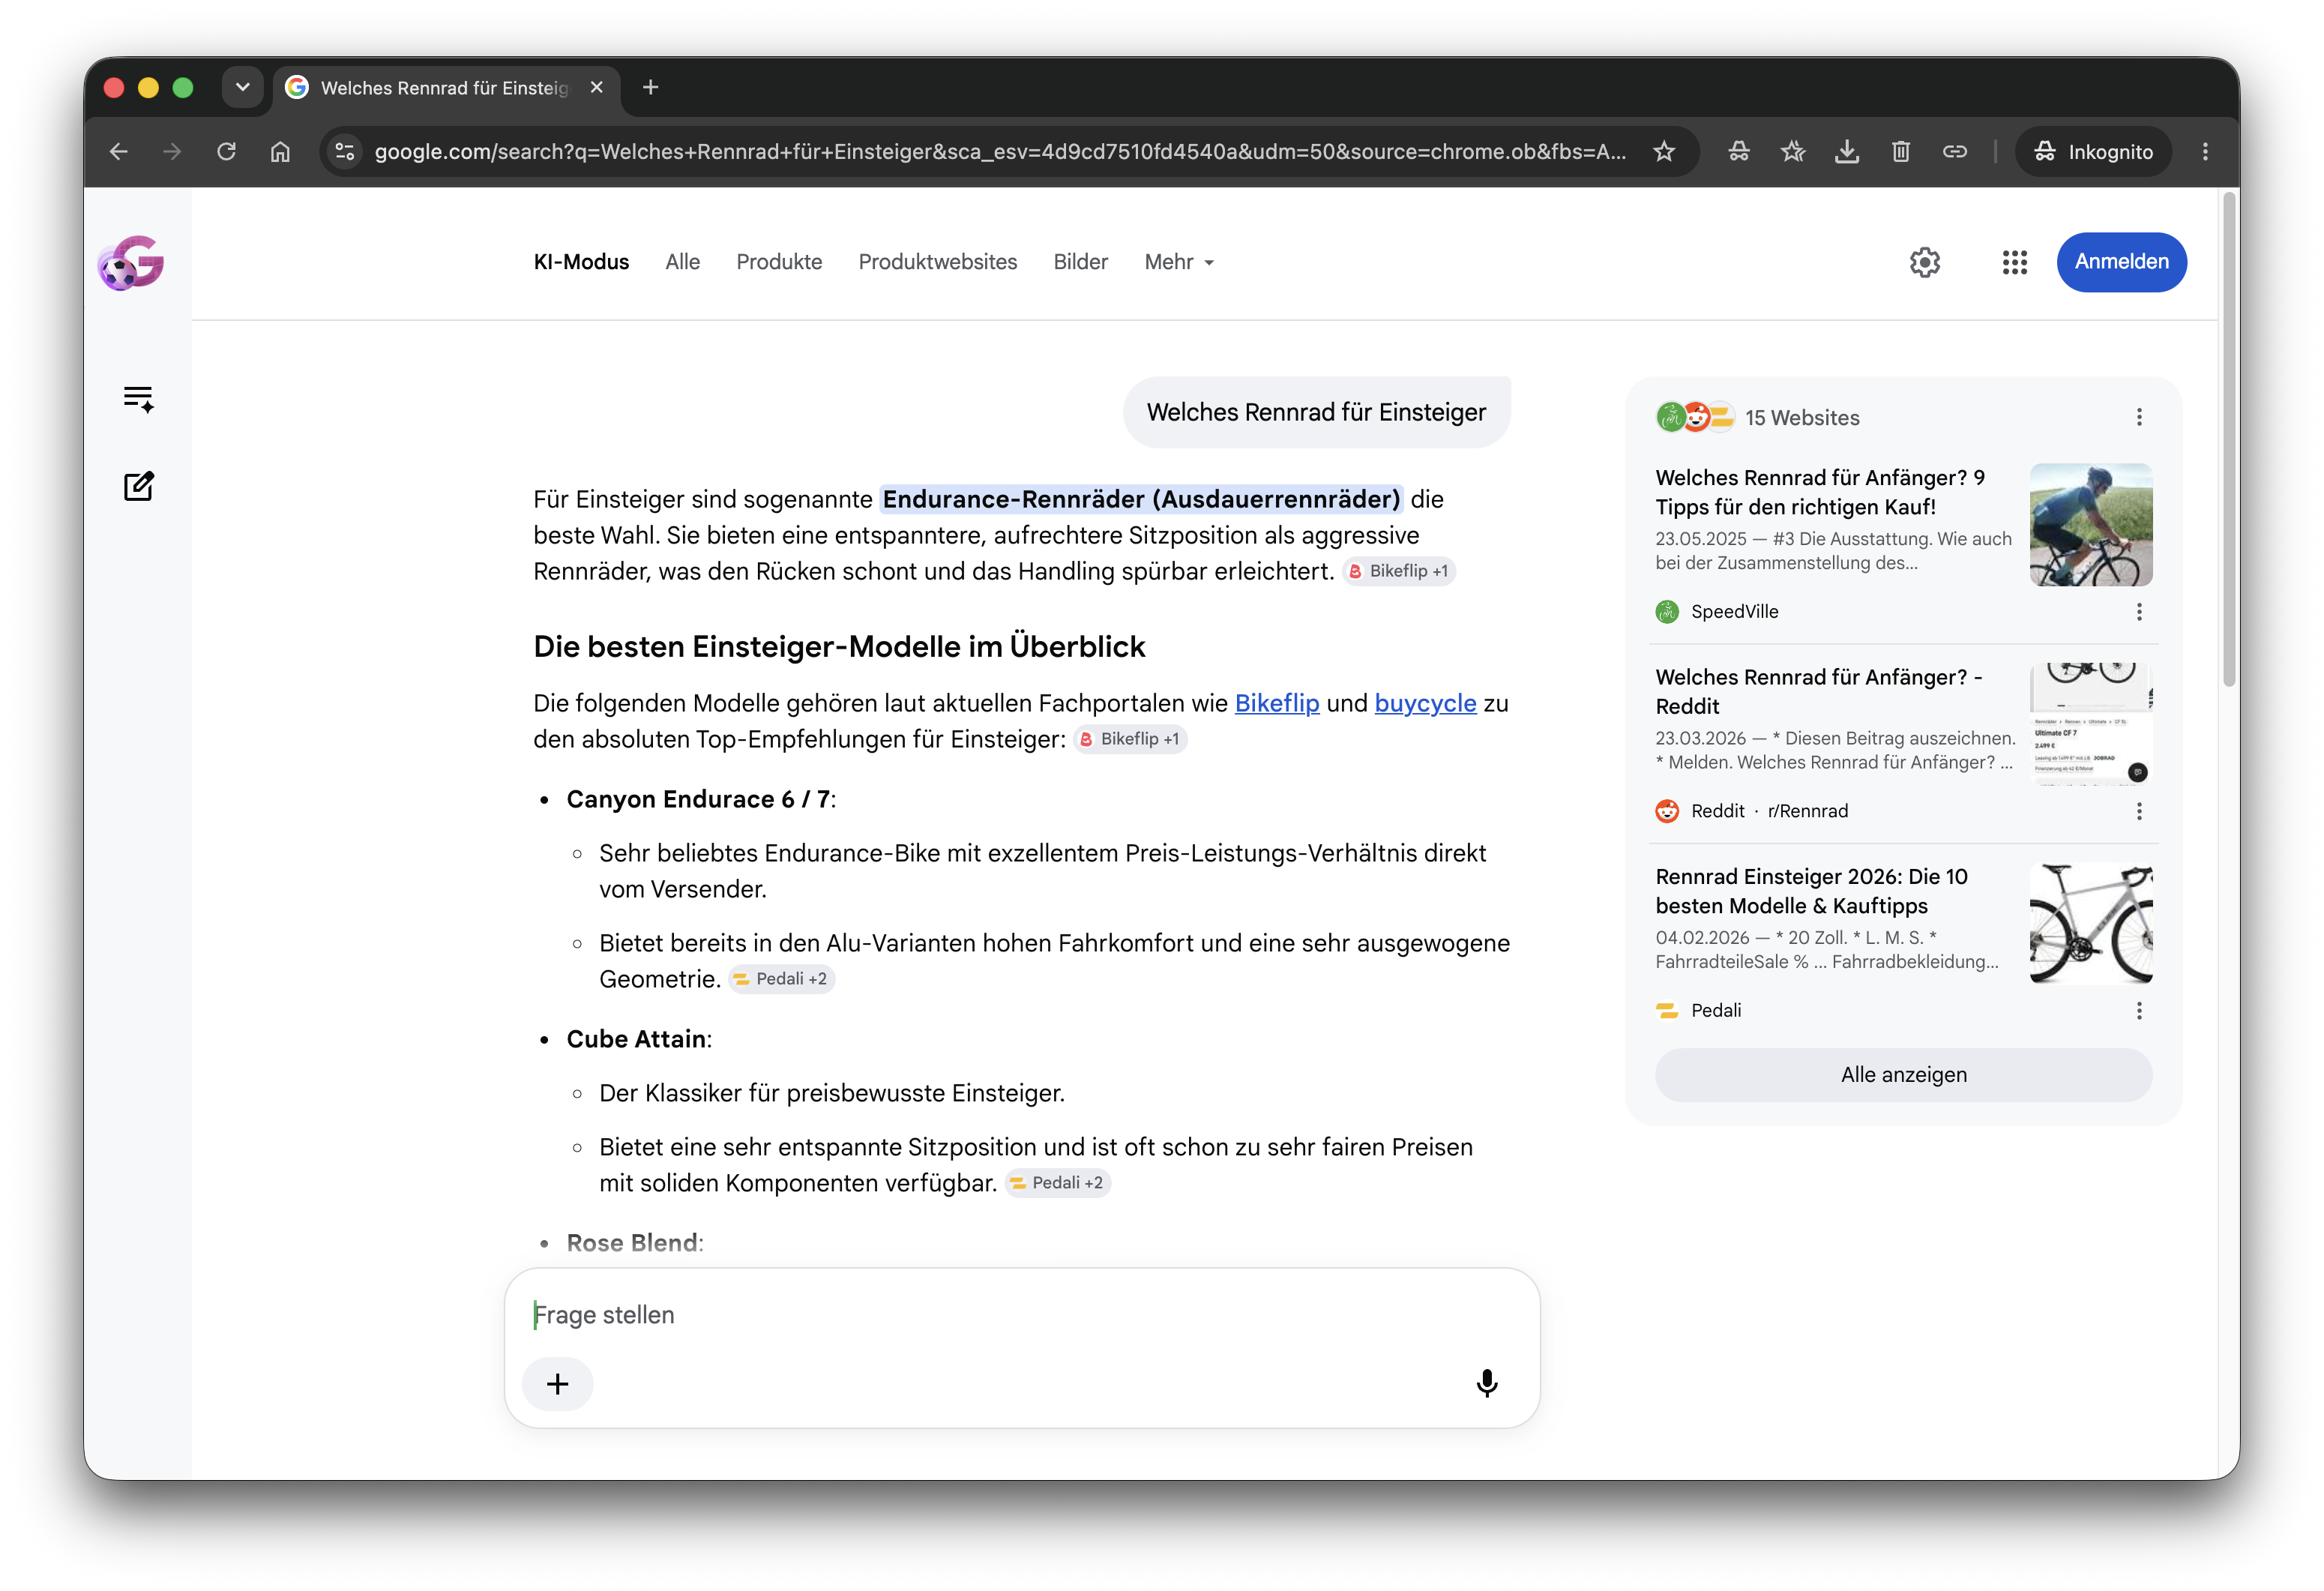The width and height of the screenshot is (2324, 1591).
Task: Start a new chat with pencil icon
Action: (x=138, y=486)
